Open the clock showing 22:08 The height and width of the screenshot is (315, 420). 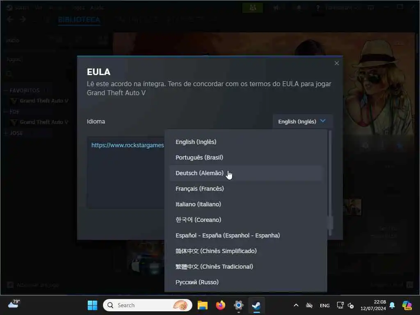[373, 305]
